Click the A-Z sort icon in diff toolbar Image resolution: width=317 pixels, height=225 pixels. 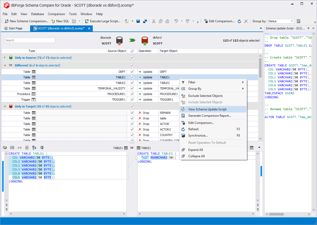coord(34,148)
